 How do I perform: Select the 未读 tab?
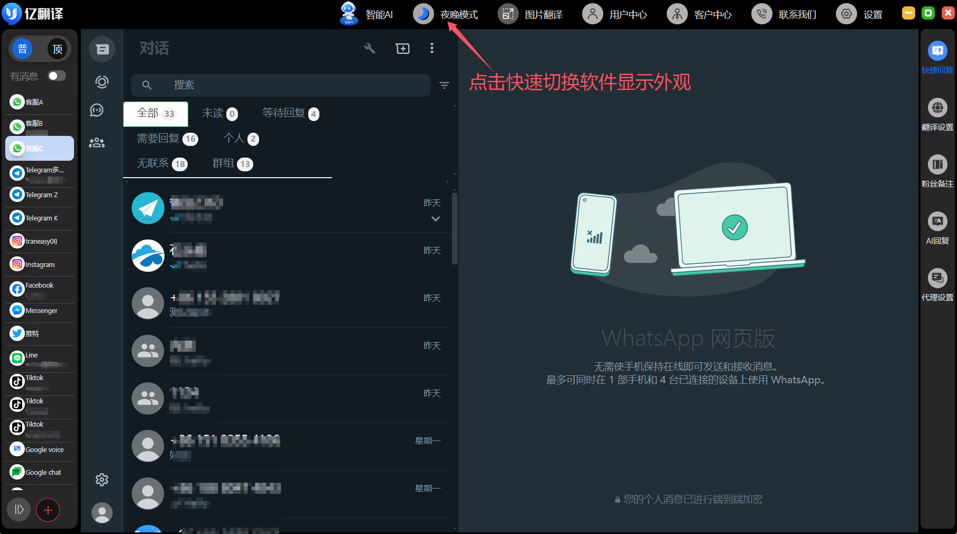click(219, 113)
